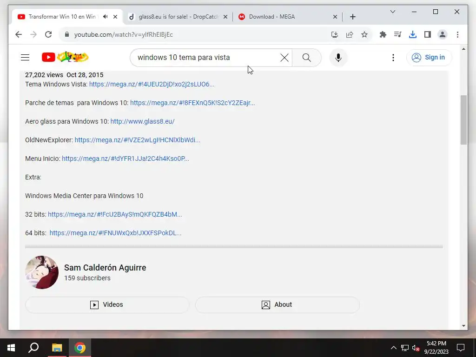Open the Parche de temas mega link
Screen dimensions: 476x357
(192, 103)
